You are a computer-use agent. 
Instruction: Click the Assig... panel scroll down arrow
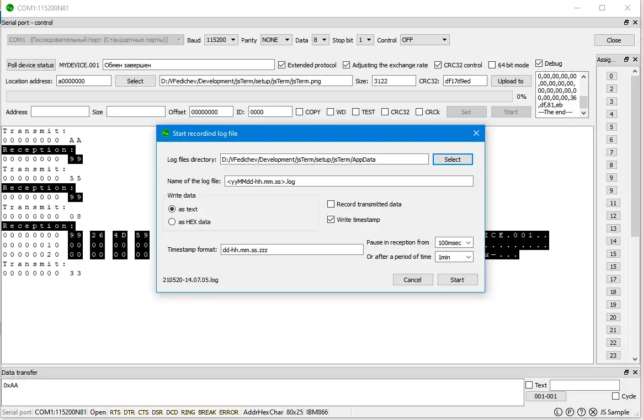pyautogui.click(x=635, y=359)
